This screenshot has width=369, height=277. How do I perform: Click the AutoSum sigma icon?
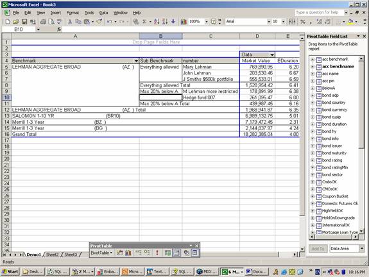[x=144, y=22]
